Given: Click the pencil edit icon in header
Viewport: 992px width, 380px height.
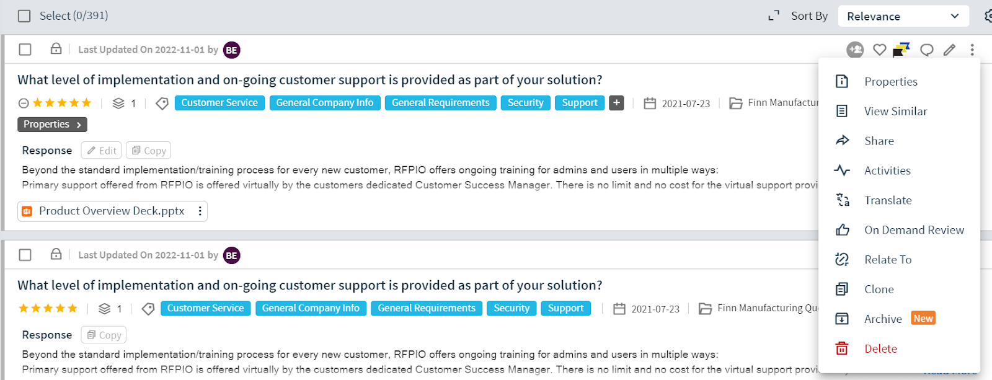Looking at the screenshot, I should point(949,50).
